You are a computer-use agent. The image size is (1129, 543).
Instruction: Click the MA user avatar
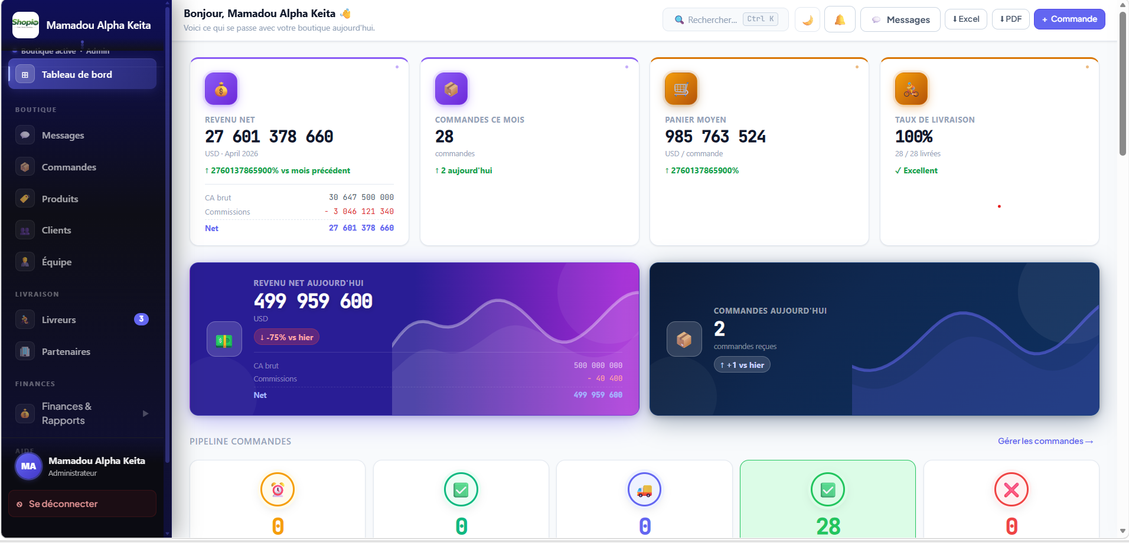pyautogui.click(x=28, y=466)
